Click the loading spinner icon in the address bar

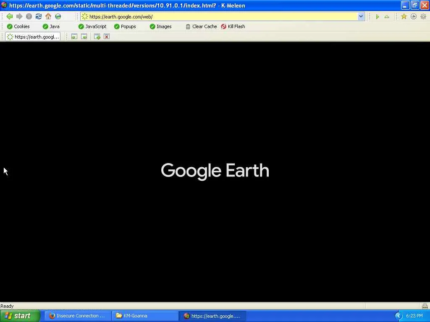[85, 17]
